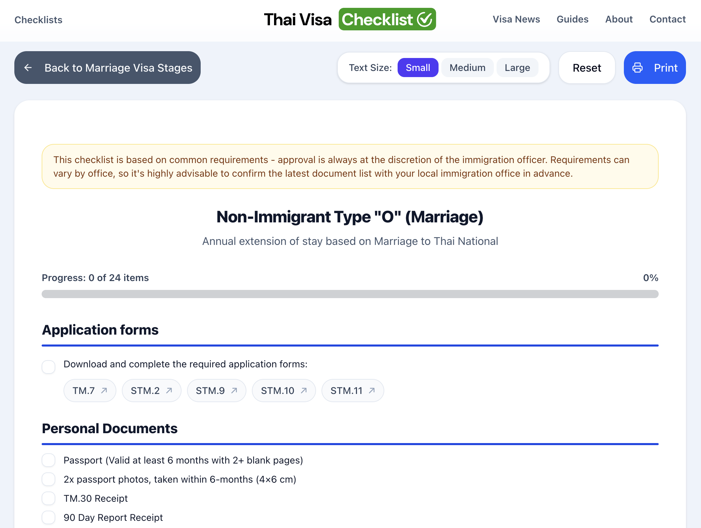Check off the application forms item
Image resolution: width=701 pixels, height=528 pixels.
tap(48, 367)
